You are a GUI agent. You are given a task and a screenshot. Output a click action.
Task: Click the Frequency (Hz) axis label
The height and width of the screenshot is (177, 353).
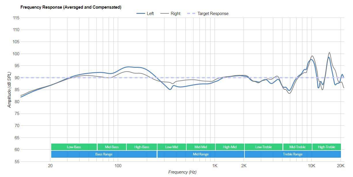pyautogui.click(x=182, y=172)
